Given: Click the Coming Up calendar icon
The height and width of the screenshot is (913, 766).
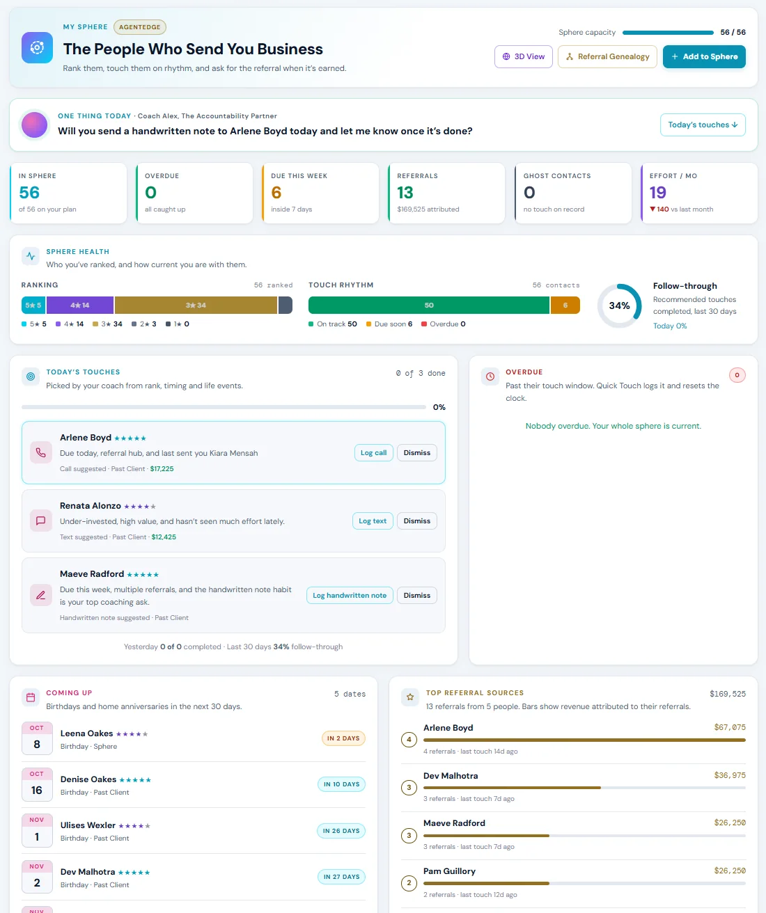Looking at the screenshot, I should pos(31,697).
